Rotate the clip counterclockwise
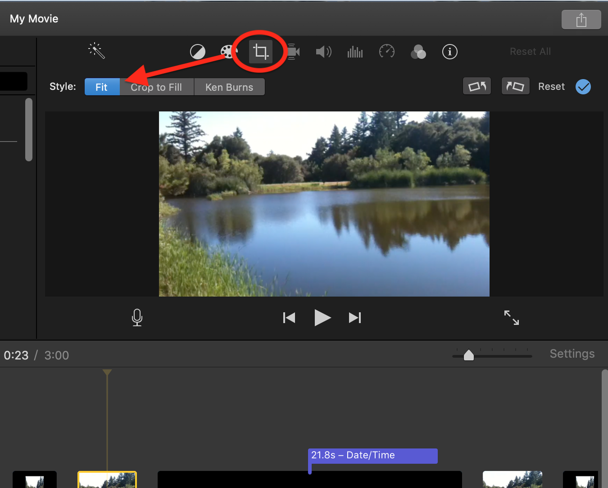Screen dimensions: 608x488 pyautogui.click(x=477, y=86)
